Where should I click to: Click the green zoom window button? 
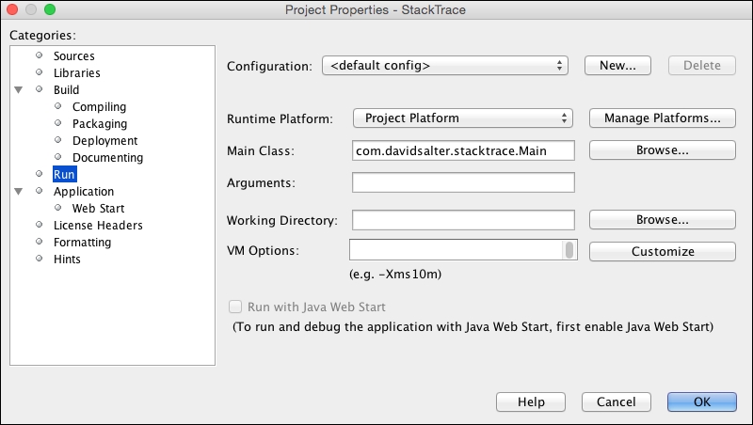[x=50, y=9]
